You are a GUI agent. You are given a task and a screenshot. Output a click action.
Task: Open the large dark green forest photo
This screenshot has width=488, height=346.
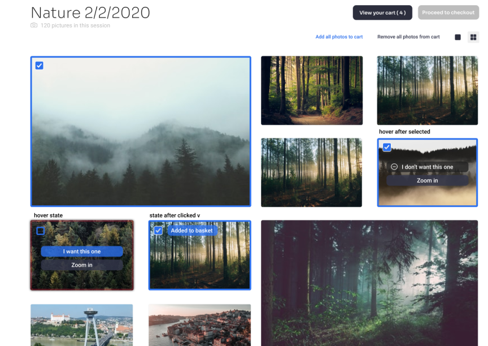tap(369, 283)
